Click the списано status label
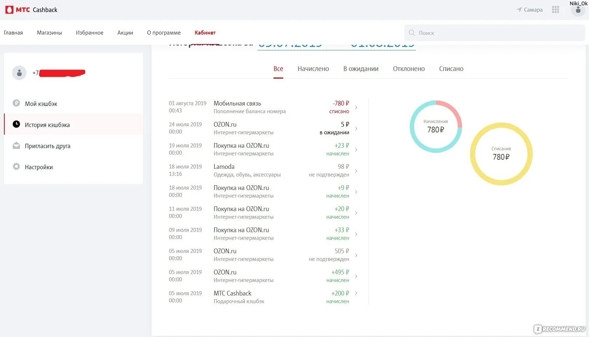This screenshot has width=589, height=337. (x=339, y=111)
